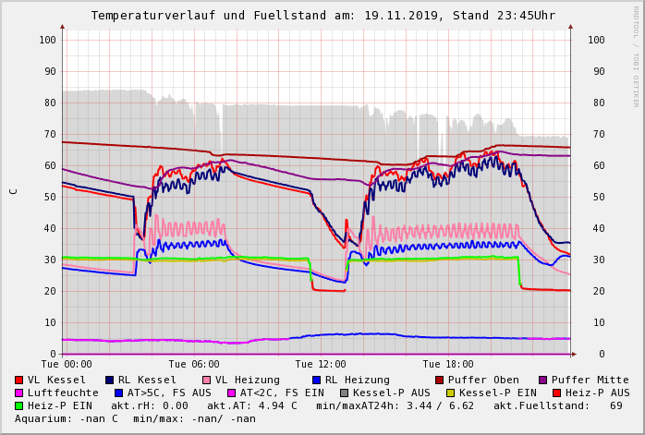Click the dark red Puffer Oben swatch

[x=439, y=380]
